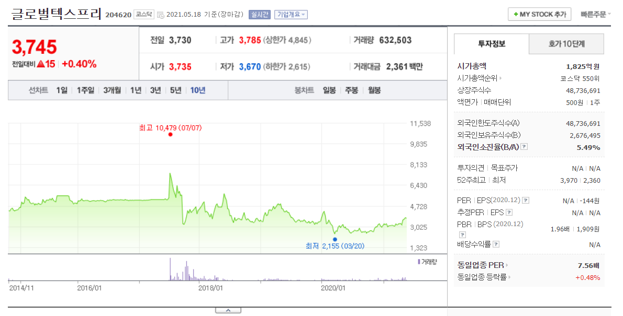This screenshot has width=623, height=316.
Task: Select the 1년 line chart period
Action: pos(136,90)
